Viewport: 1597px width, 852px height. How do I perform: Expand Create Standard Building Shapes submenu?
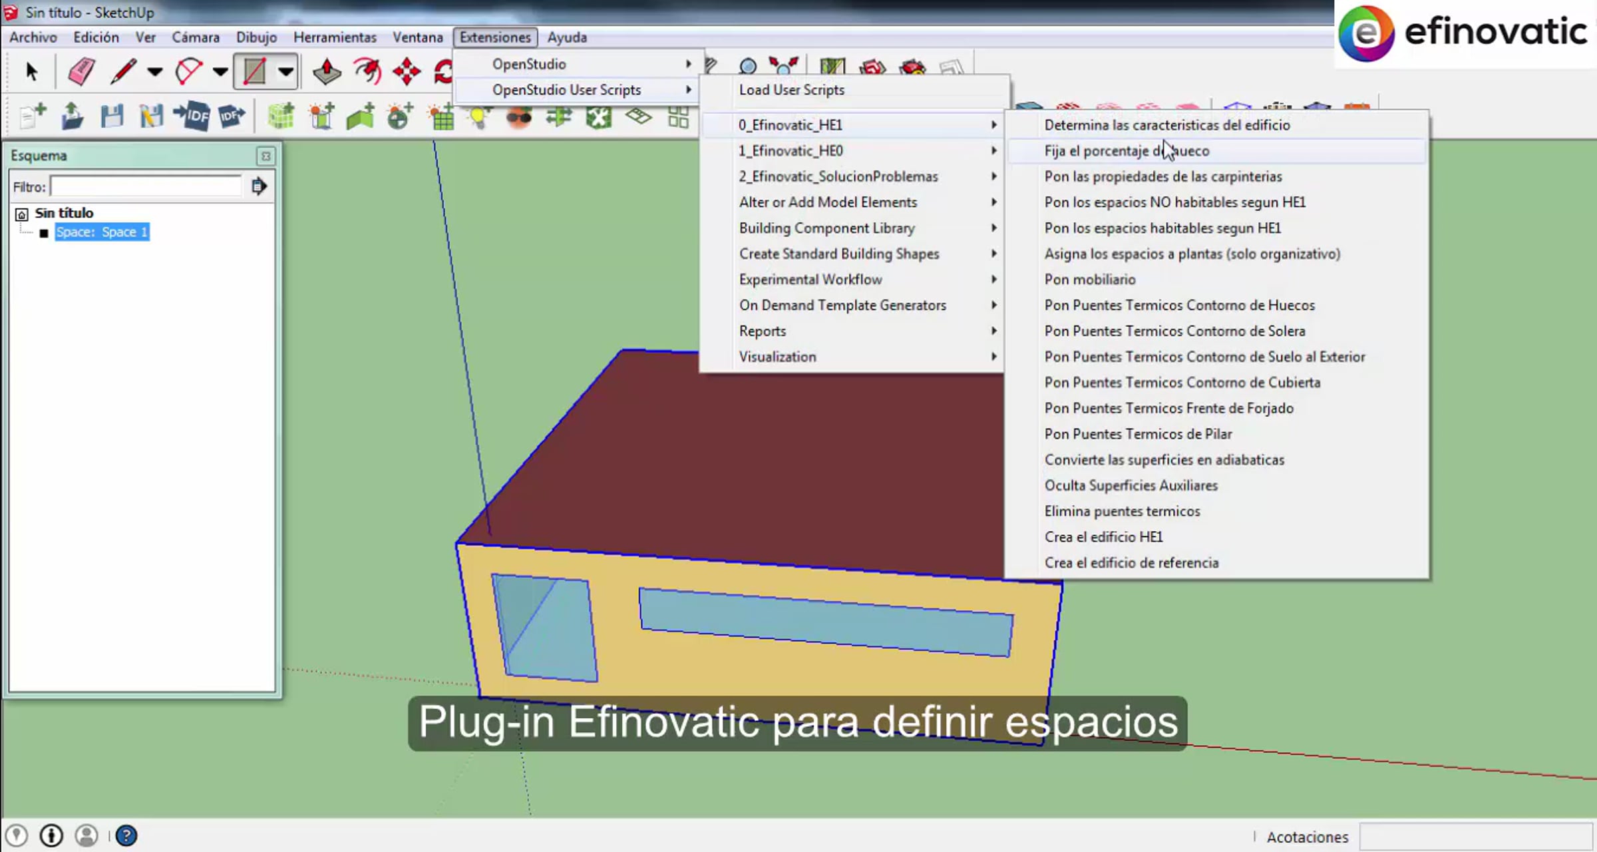(852, 254)
